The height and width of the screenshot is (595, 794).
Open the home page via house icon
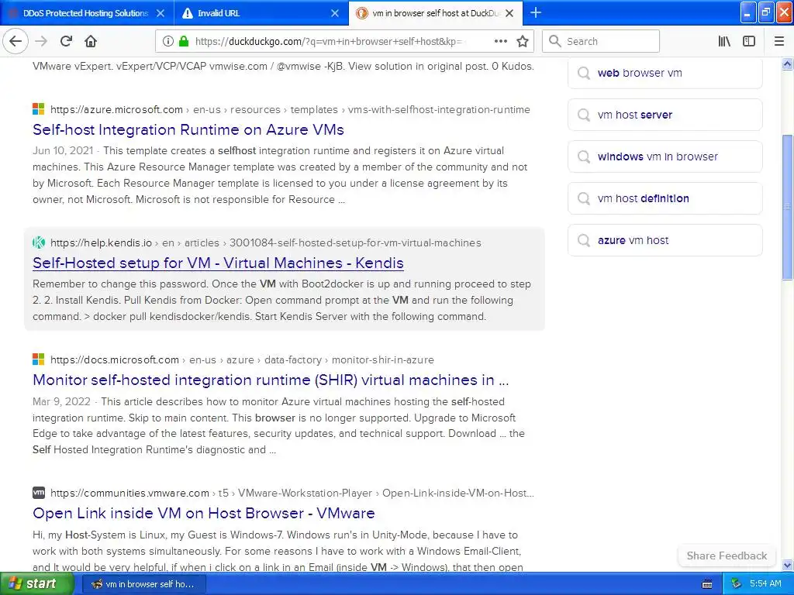click(x=91, y=42)
